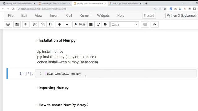Click Python 3 (ipykernel) kernel indicator
This screenshot has height=111, width=198.
click(x=182, y=16)
